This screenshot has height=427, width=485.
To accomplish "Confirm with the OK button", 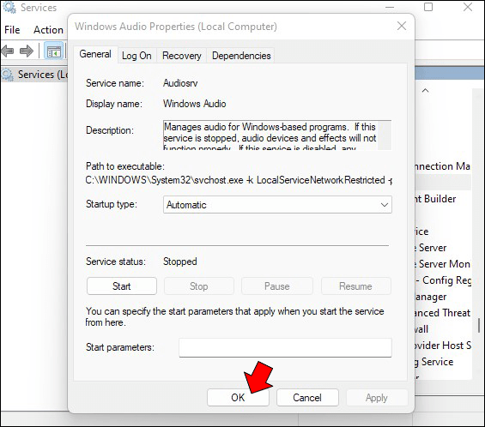I will [238, 397].
